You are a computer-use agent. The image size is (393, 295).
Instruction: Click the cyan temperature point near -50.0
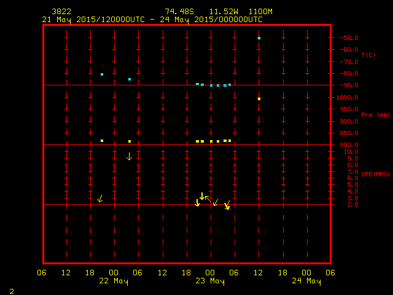pos(259,38)
